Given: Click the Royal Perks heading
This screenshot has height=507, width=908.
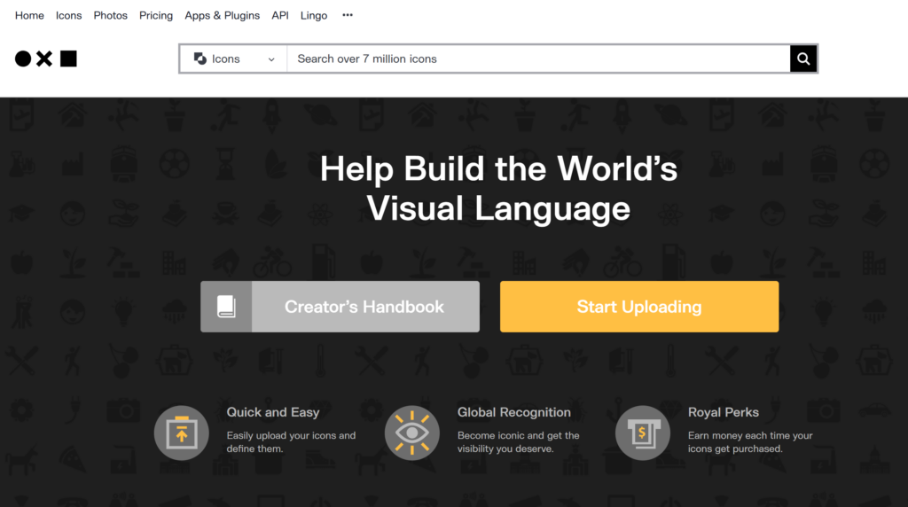Looking at the screenshot, I should [724, 412].
